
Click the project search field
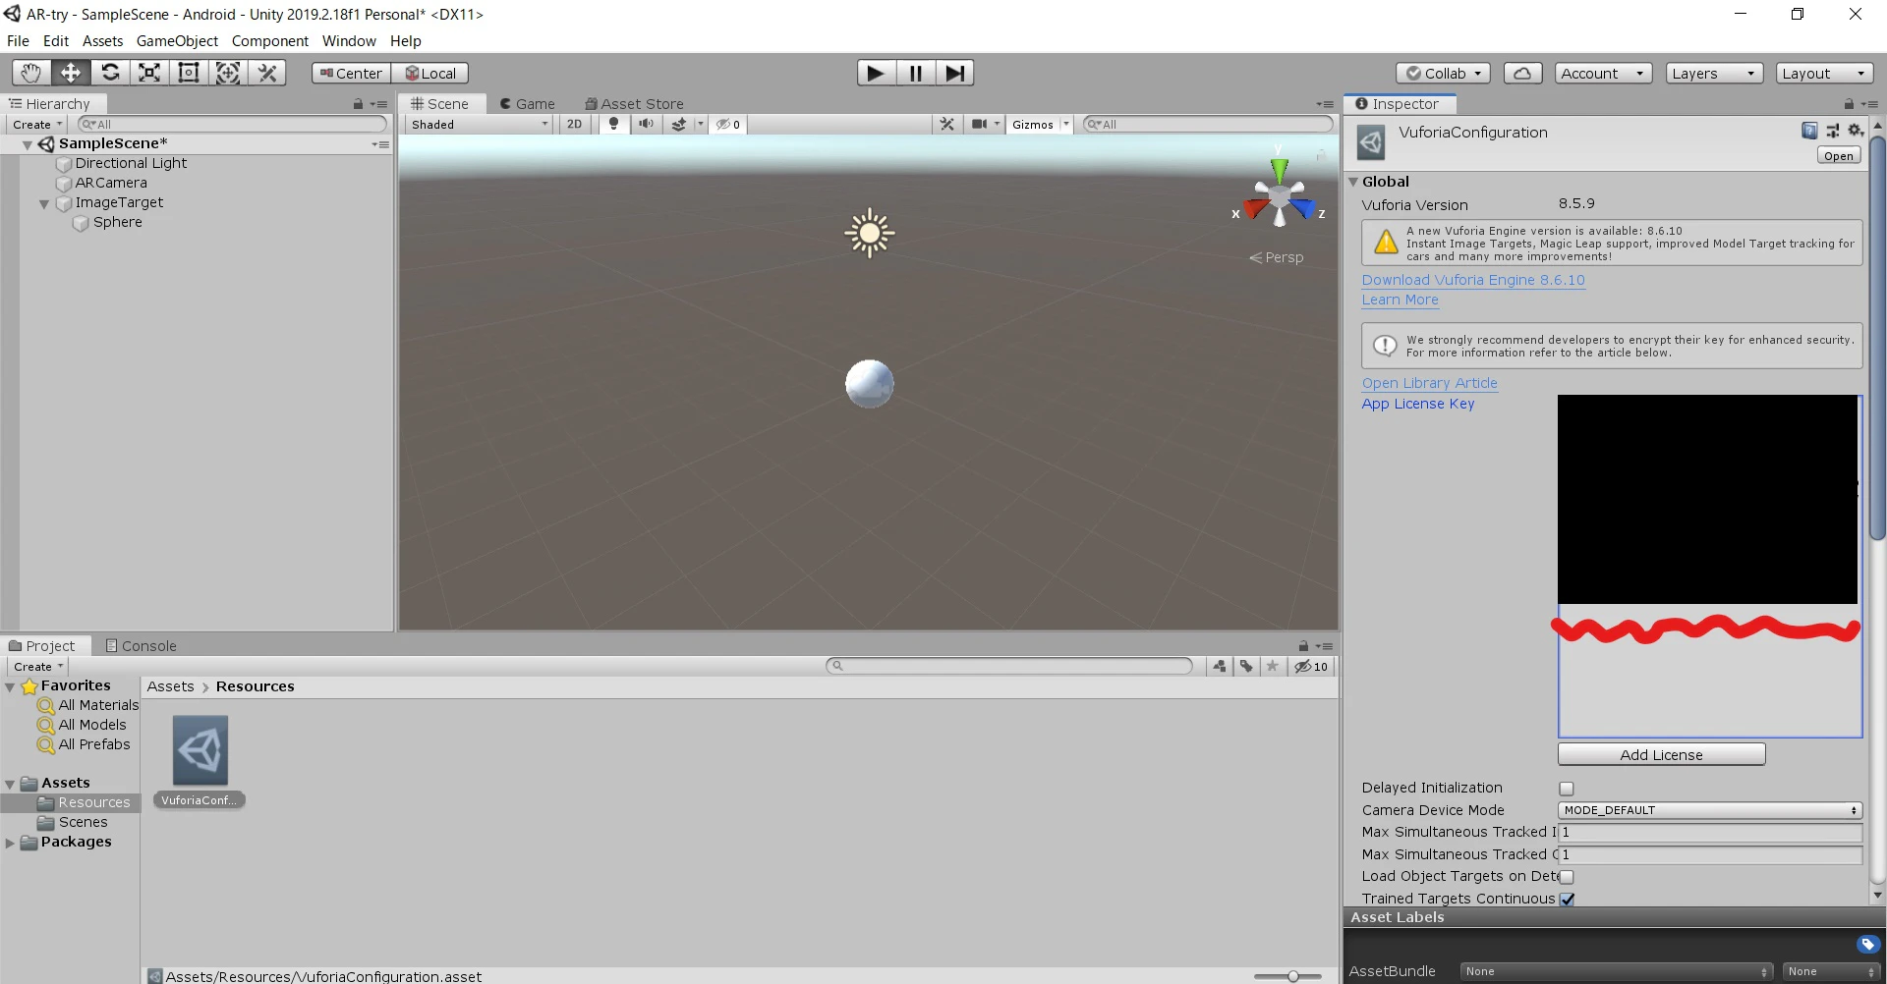1010,666
